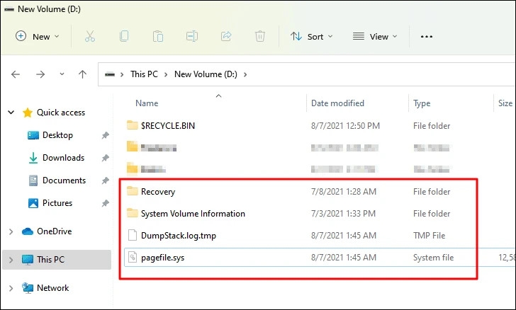
Task: Click TMP File type cell
Action: click(429, 236)
